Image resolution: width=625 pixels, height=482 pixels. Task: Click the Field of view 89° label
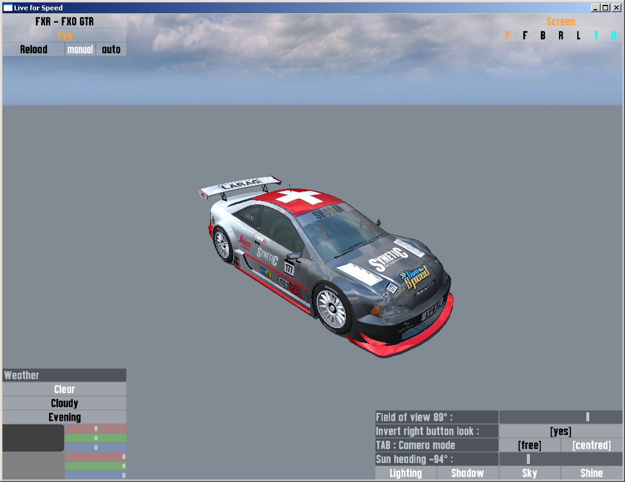coord(437,417)
